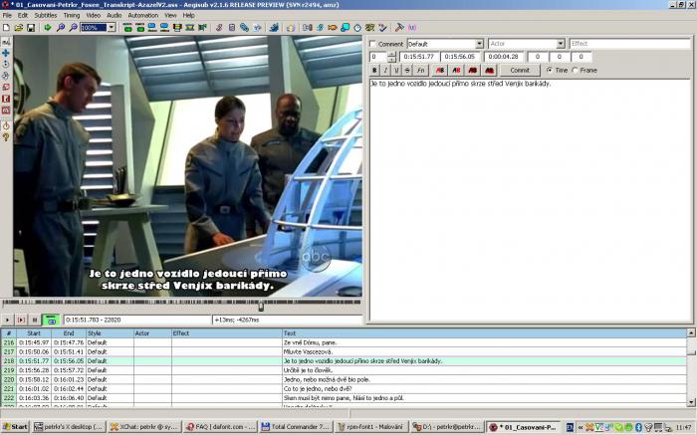Image resolution: width=697 pixels, height=435 pixels.
Task: Toggle underline formatting U button
Action: 396,71
